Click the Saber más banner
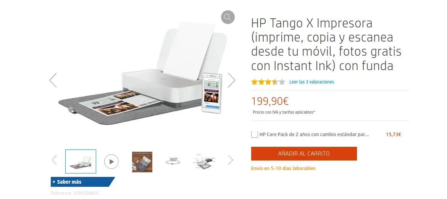447x199 pixels. [x=83, y=182]
